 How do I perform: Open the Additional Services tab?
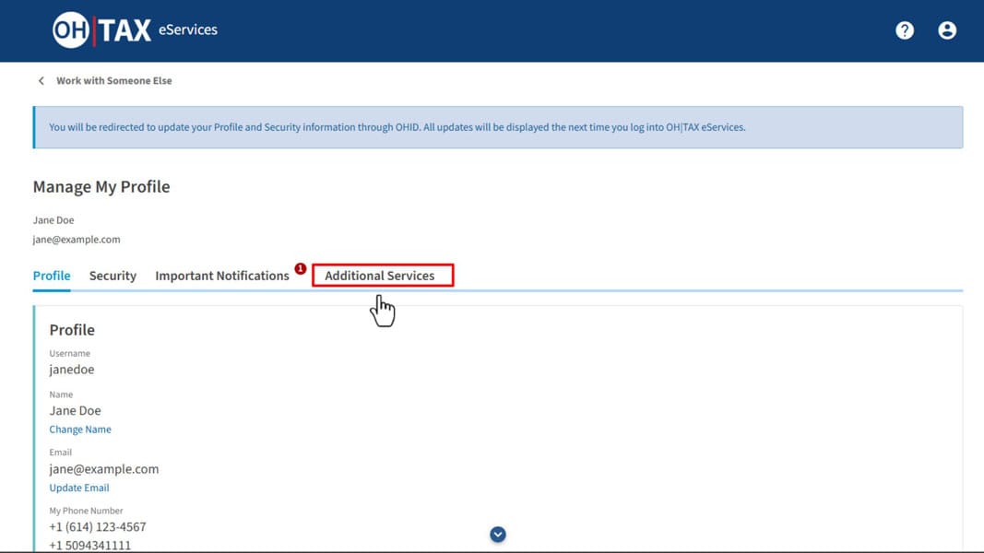pos(380,276)
